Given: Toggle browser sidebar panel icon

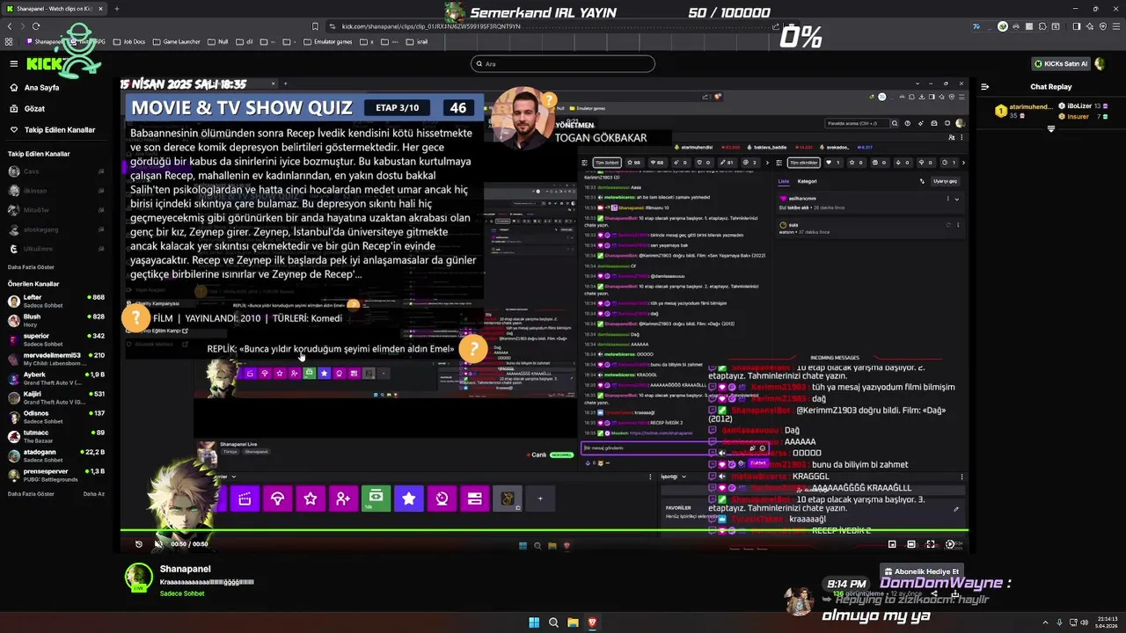Looking at the screenshot, I should pyautogui.click(x=1077, y=26).
